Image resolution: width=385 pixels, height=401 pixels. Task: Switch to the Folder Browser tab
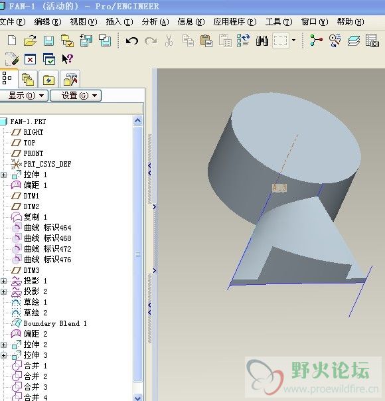click(x=28, y=79)
